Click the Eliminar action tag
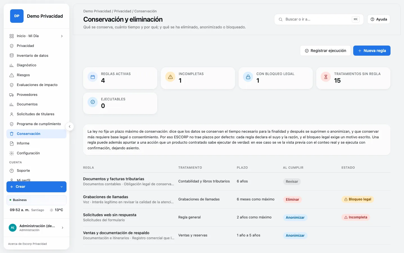The height and width of the screenshot is (253, 404). (292, 200)
